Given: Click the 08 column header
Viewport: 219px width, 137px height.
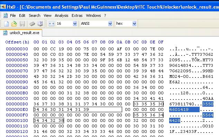Looking at the screenshot, I should (103, 42).
